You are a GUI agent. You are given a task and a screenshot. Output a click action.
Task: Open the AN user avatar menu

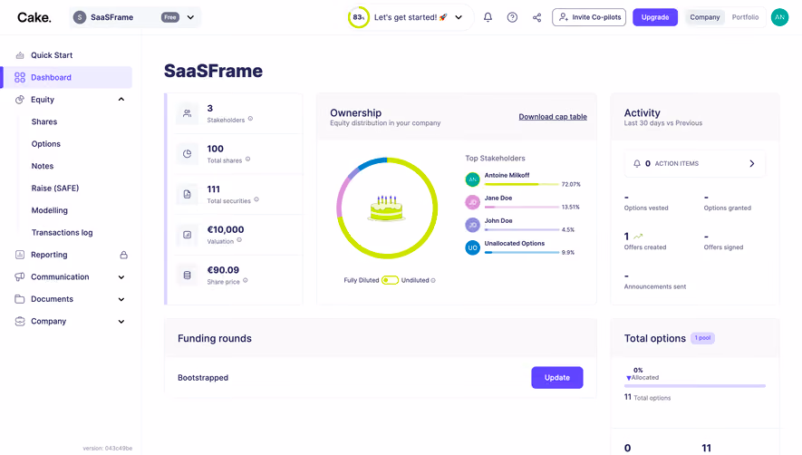(779, 17)
